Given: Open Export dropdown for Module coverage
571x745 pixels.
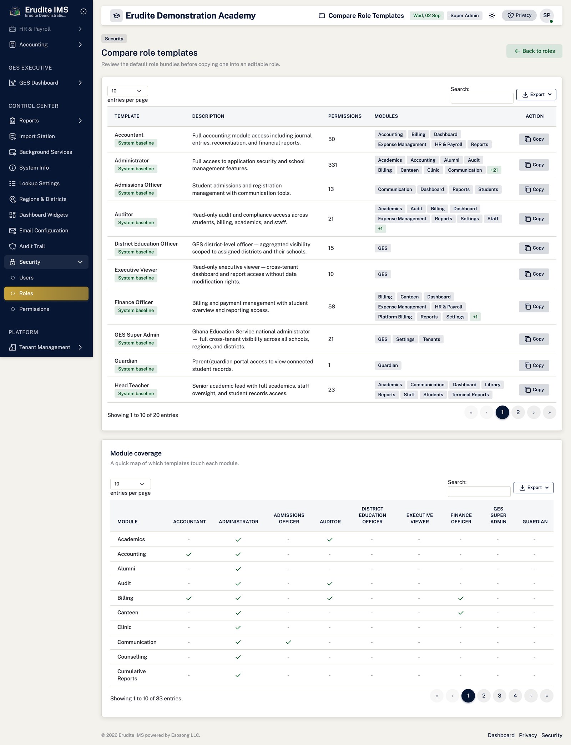Looking at the screenshot, I should [533, 488].
